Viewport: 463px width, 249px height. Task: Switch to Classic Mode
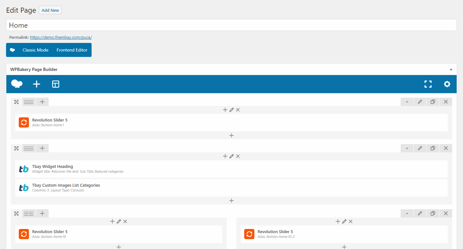coord(35,50)
